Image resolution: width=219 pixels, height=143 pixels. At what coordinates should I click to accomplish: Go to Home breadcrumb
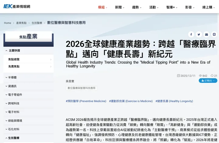click(8, 23)
